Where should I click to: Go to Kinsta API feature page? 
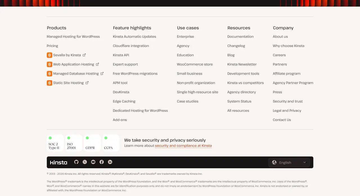point(121,55)
